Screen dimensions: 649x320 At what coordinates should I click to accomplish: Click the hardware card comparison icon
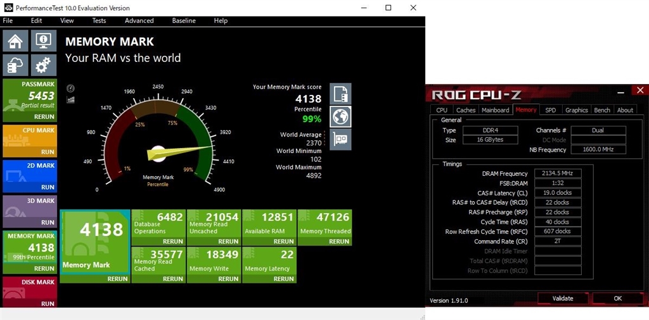340,139
